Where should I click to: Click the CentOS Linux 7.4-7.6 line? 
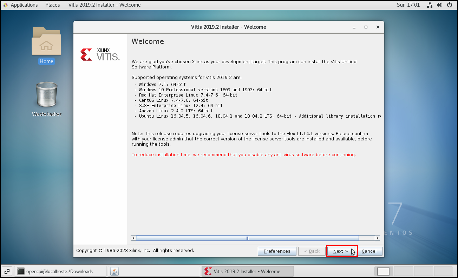171,100
